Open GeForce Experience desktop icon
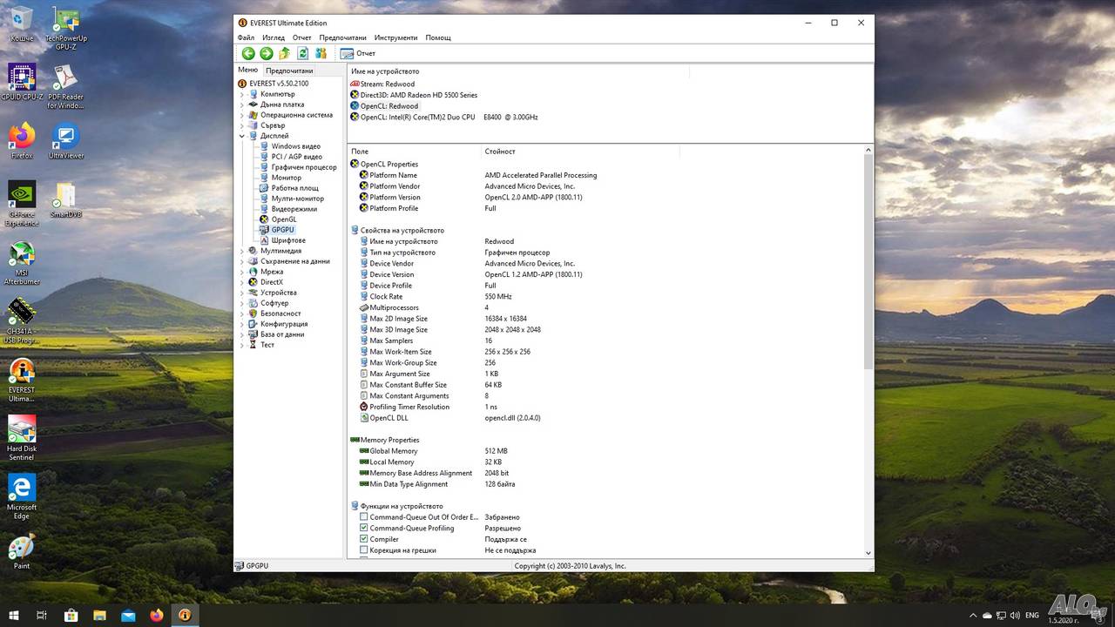 [x=22, y=204]
